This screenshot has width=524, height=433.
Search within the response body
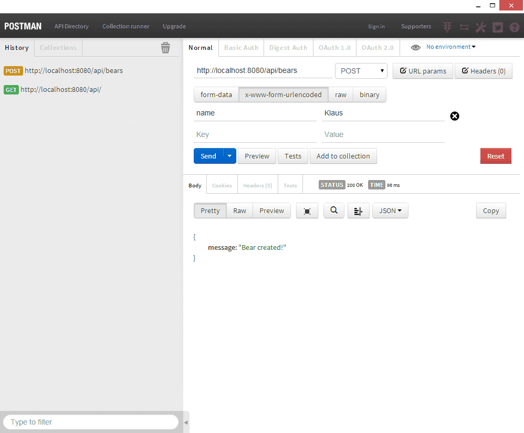(334, 210)
